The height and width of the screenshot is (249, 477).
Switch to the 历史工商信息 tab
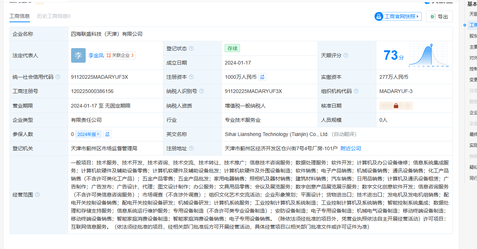pyautogui.click(x=54, y=16)
